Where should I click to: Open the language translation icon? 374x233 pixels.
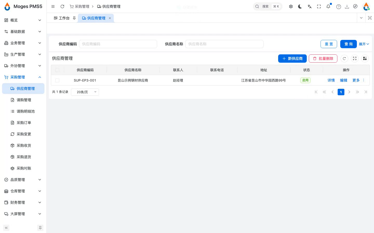310,6
